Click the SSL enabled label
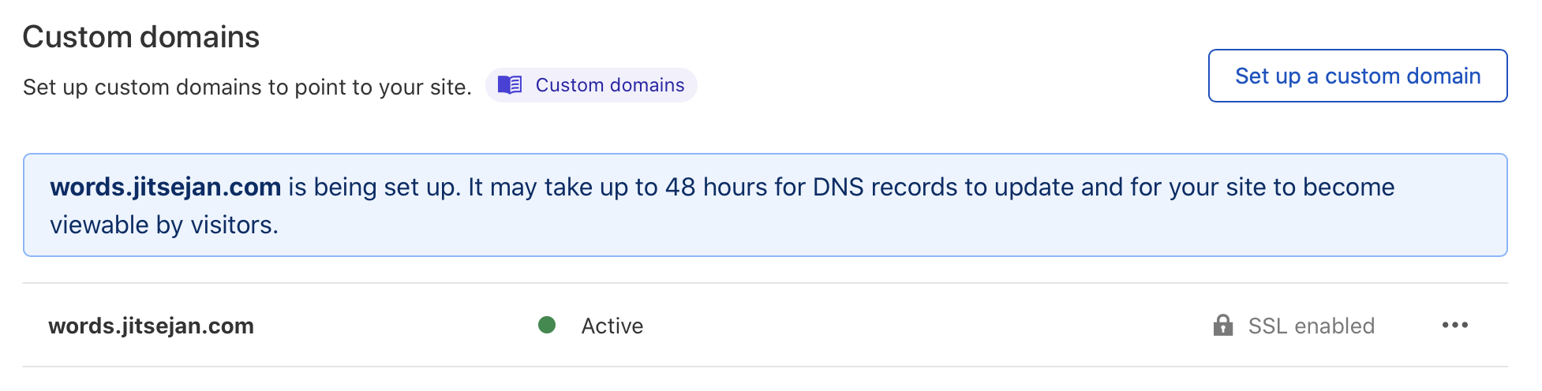Image resolution: width=1542 pixels, height=391 pixels. [x=1311, y=326]
